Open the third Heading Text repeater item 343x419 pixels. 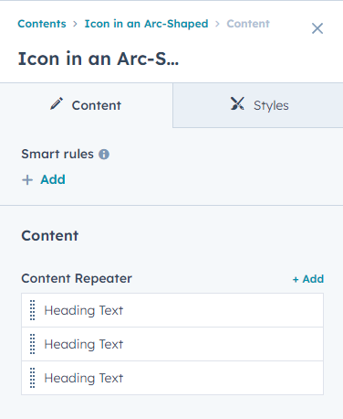pyautogui.click(x=172, y=378)
